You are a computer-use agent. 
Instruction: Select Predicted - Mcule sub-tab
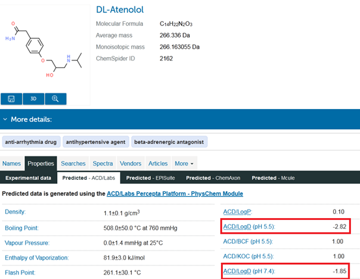tap(273, 178)
